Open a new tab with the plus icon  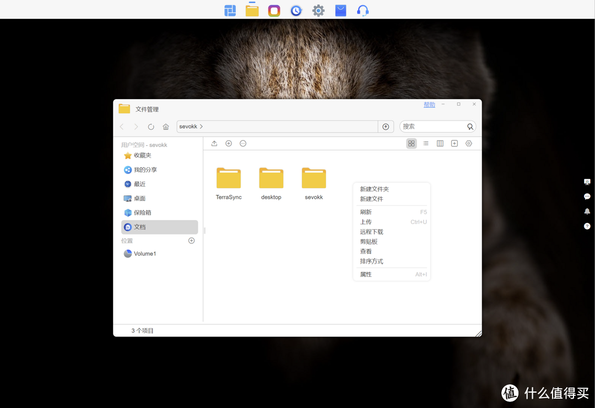455,143
